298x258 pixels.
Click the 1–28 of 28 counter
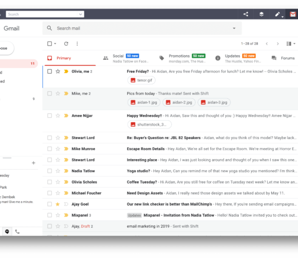249,44
